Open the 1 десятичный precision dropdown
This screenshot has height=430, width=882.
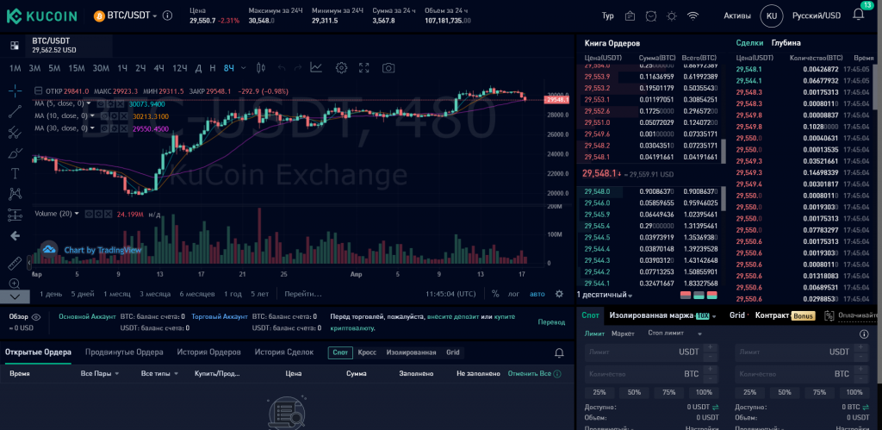click(x=604, y=295)
